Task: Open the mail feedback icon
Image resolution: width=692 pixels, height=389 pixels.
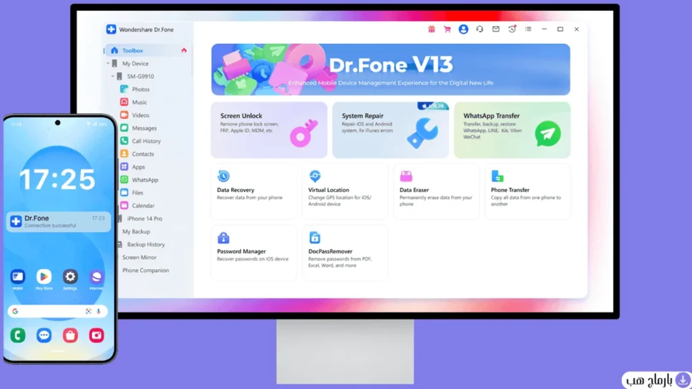Action: click(496, 29)
